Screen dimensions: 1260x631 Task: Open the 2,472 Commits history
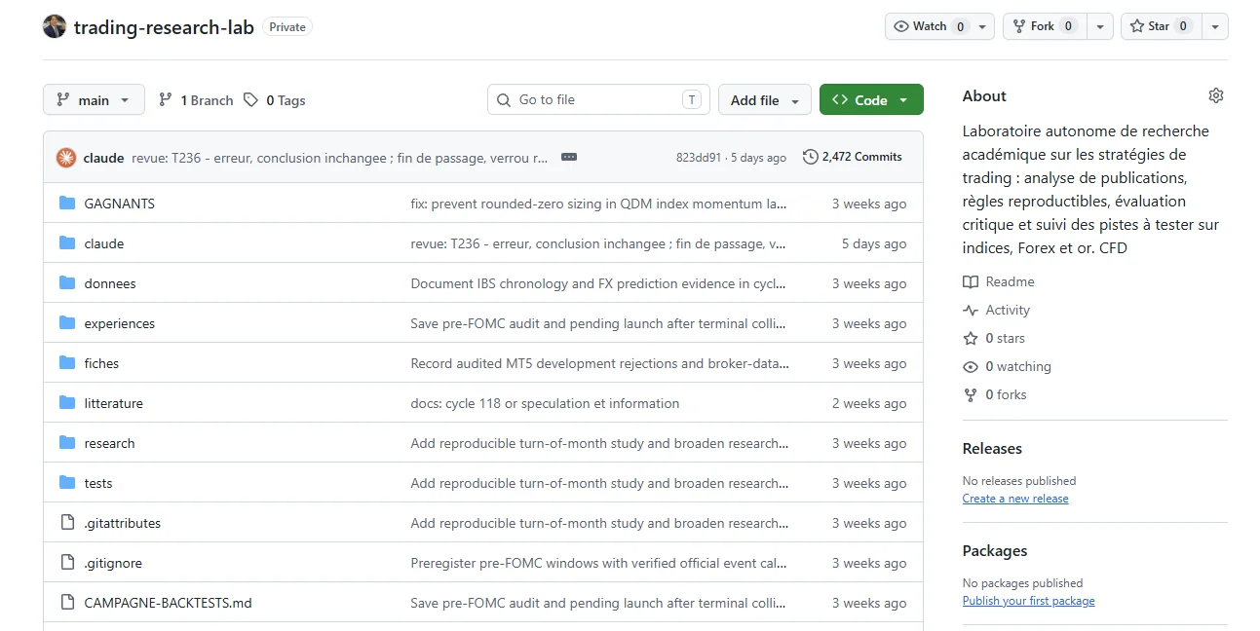tap(853, 157)
